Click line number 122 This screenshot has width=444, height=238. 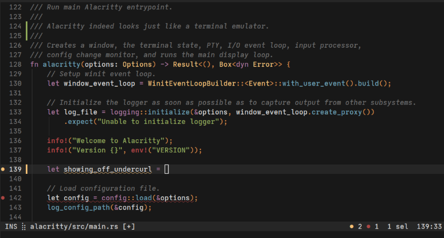point(15,7)
